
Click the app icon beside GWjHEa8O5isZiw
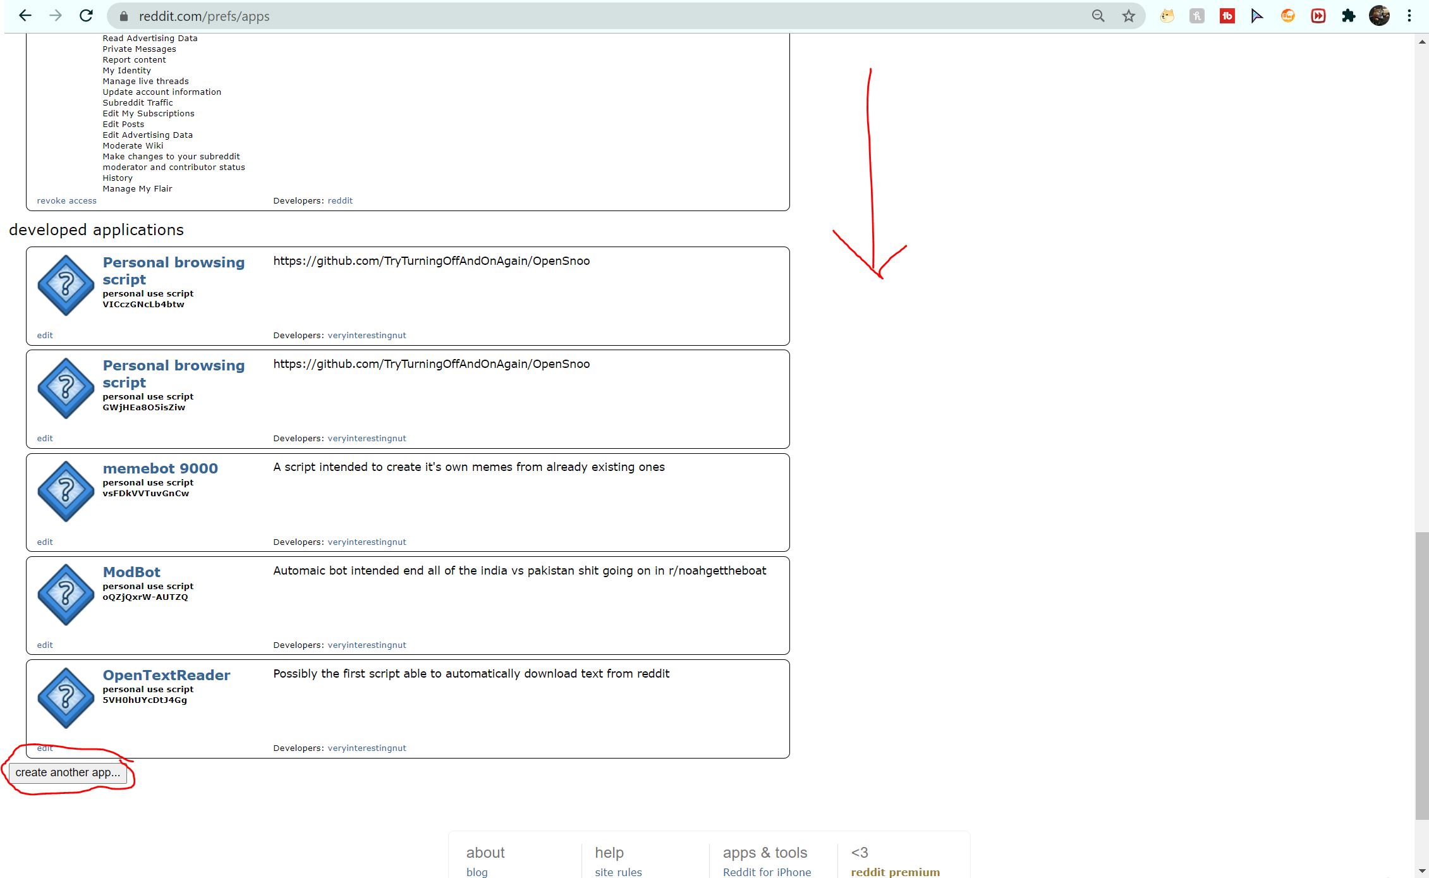[x=66, y=388]
